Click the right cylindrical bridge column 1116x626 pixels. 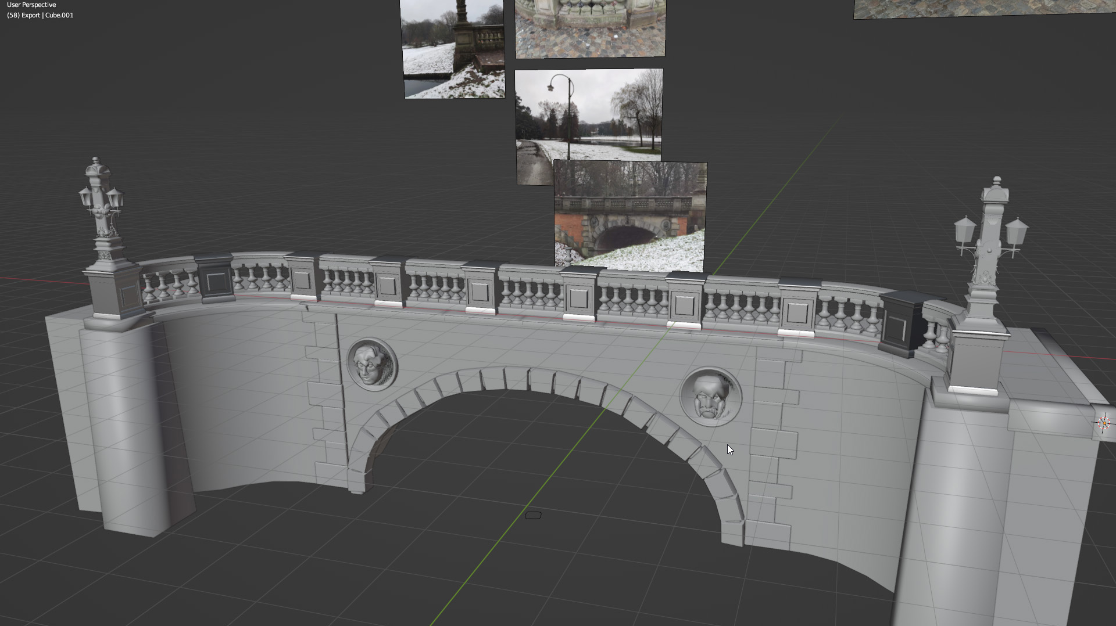[x=953, y=511]
